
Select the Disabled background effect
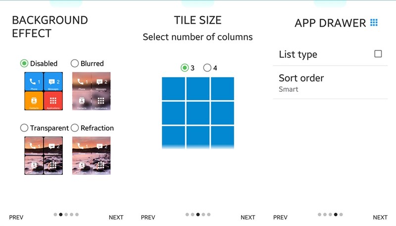24,63
